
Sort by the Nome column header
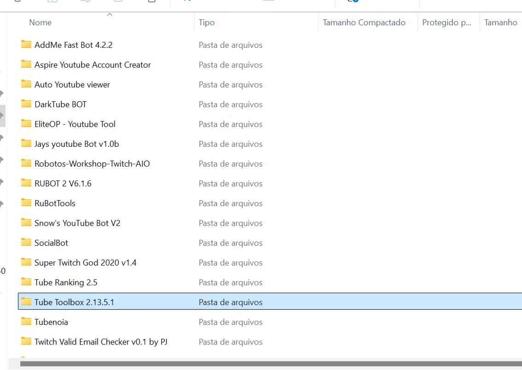tap(40, 22)
